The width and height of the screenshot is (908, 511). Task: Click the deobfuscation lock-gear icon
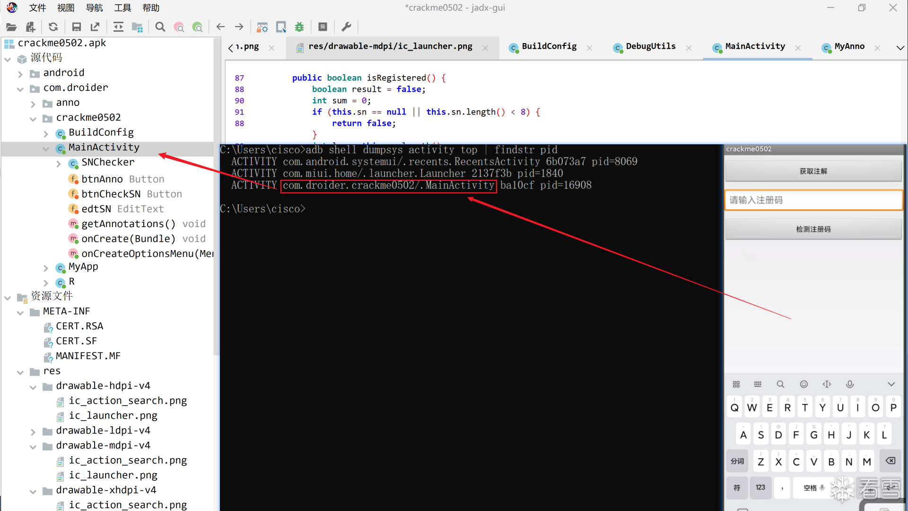262,27
